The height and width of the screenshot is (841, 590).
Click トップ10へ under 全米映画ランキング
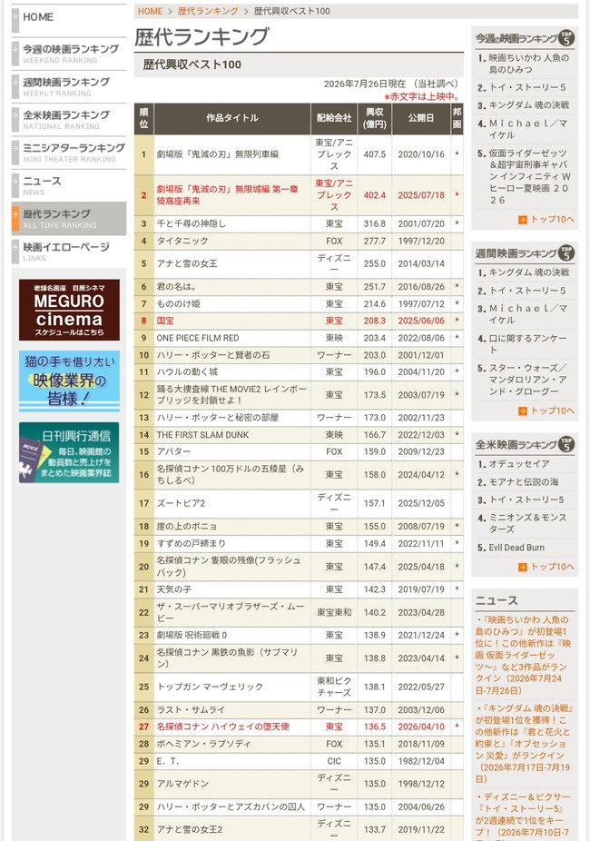tap(552, 567)
